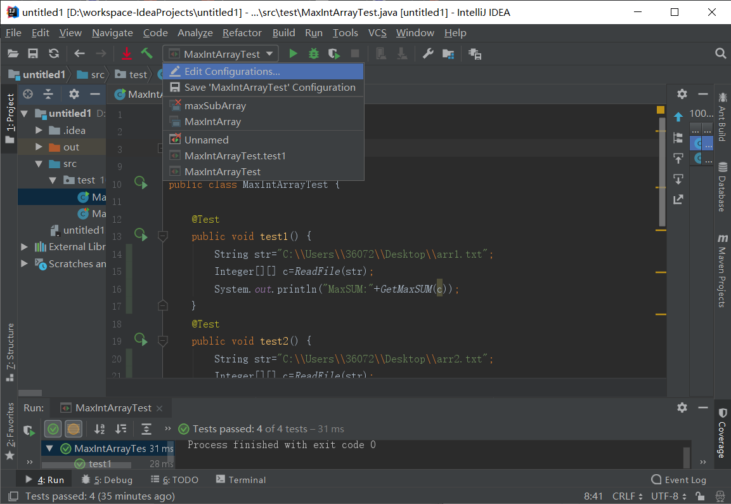Image resolution: width=731 pixels, height=504 pixels.
Task: Collapse the untitled1 project root
Action: 25,114
